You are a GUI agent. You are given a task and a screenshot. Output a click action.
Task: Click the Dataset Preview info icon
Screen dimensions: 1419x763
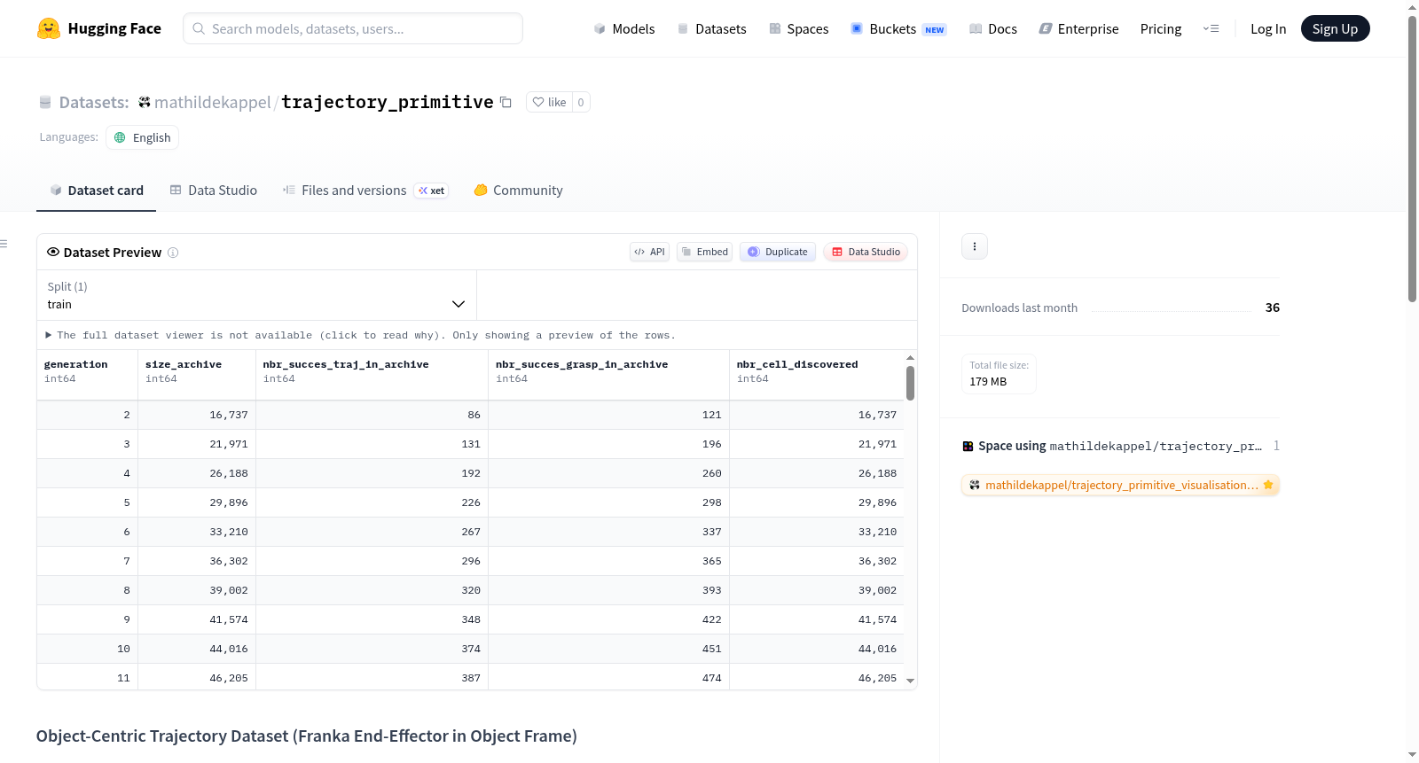coord(173,253)
